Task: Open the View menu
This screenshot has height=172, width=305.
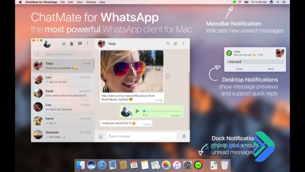Action: coord(80,2)
